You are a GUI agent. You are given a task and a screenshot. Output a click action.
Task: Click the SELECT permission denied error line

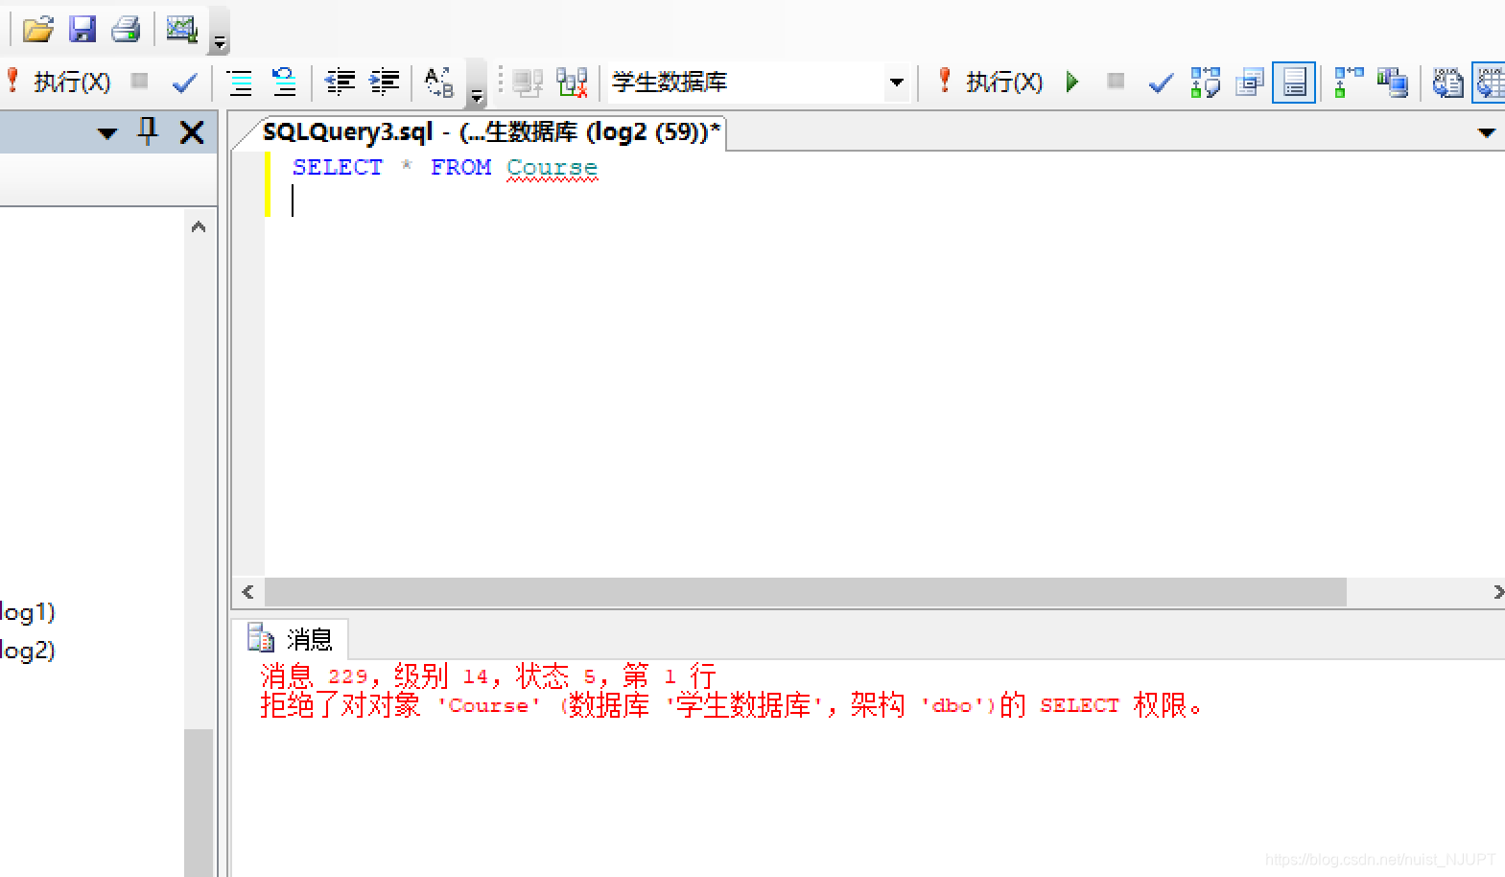[x=731, y=706]
